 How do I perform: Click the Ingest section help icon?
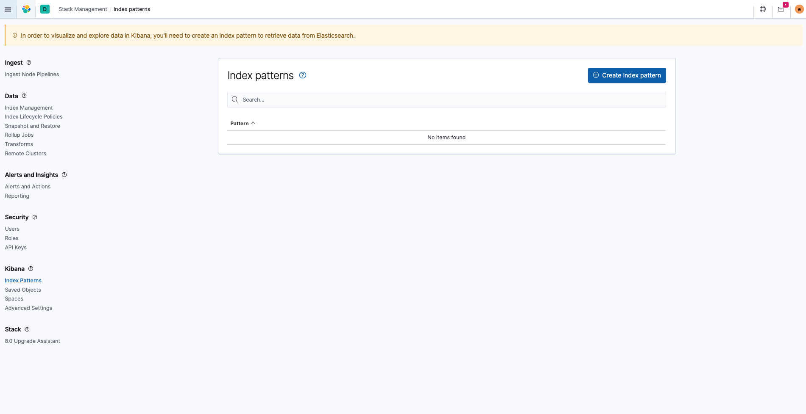(x=29, y=63)
